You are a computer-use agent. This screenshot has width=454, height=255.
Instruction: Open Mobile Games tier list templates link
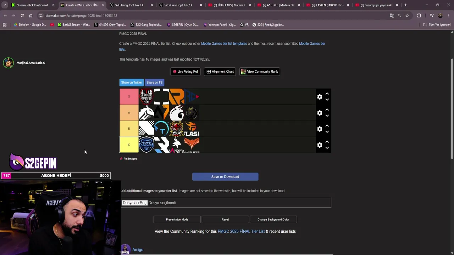[x=224, y=44]
